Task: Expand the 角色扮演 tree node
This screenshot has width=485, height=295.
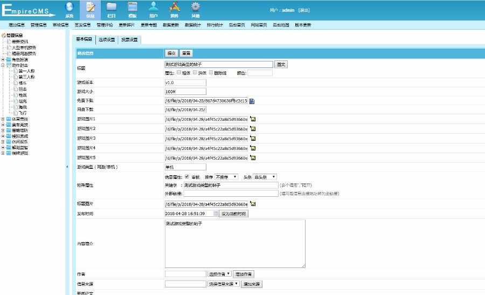Action: 3,59
